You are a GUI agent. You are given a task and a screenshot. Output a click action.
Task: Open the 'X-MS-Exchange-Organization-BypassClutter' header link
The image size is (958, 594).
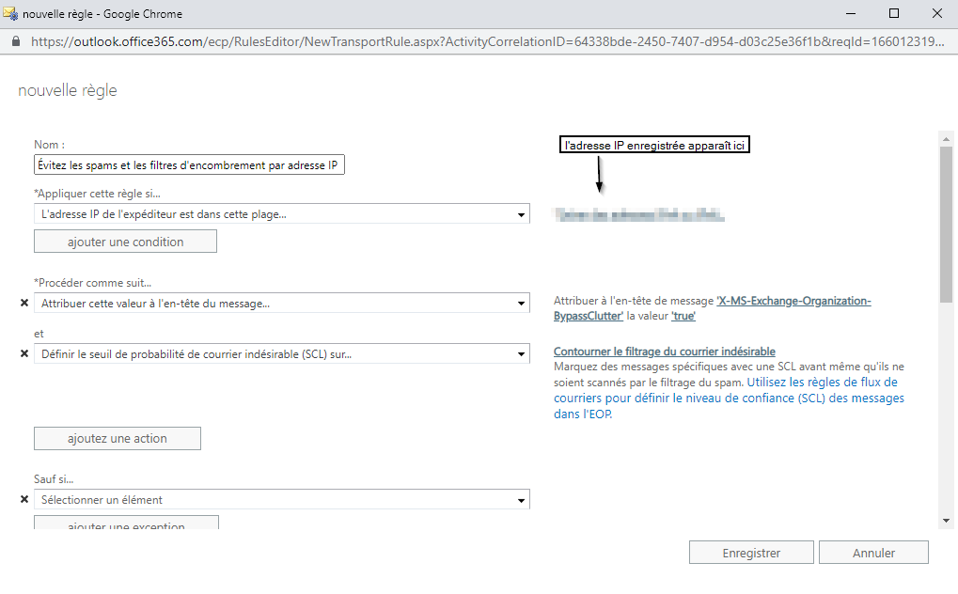coord(793,302)
